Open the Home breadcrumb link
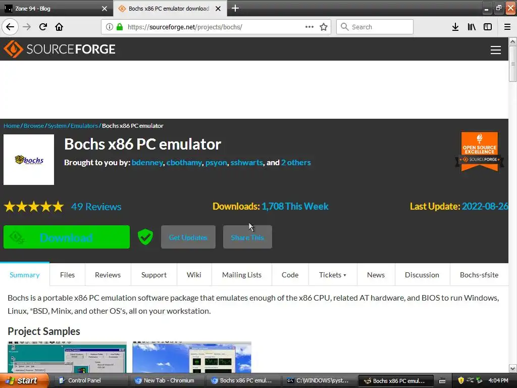Image resolution: width=517 pixels, height=388 pixels. [x=12, y=126]
